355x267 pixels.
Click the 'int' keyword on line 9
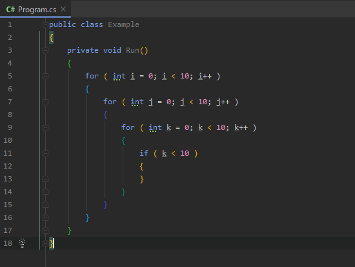(156, 128)
